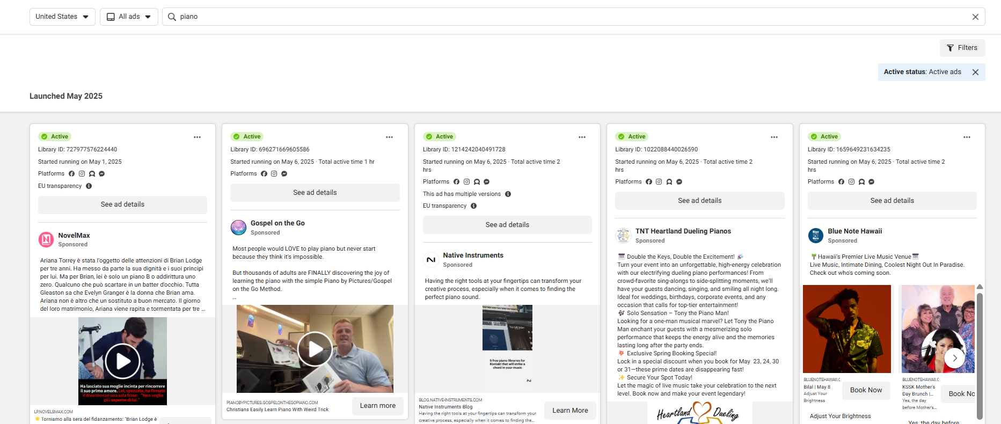The width and height of the screenshot is (1001, 424).
Task: Open the Gospel on the Go advertiser link
Action: click(x=277, y=223)
